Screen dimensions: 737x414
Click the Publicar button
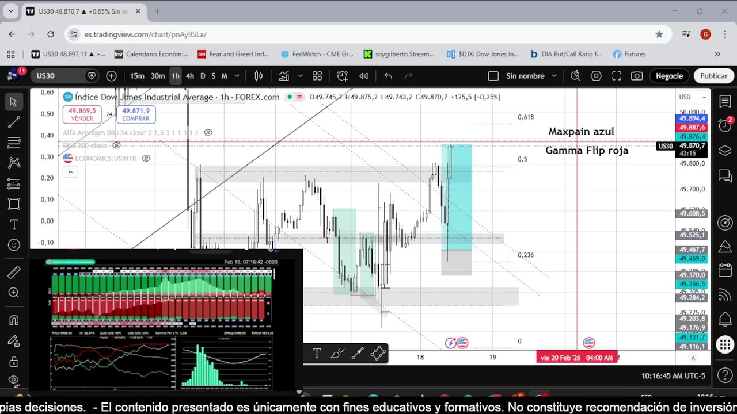[713, 76]
